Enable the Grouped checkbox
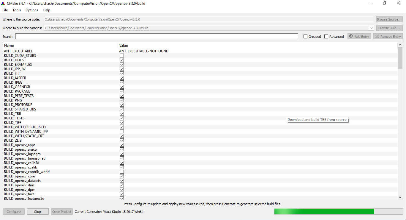The width and height of the screenshot is (406, 220). point(305,36)
